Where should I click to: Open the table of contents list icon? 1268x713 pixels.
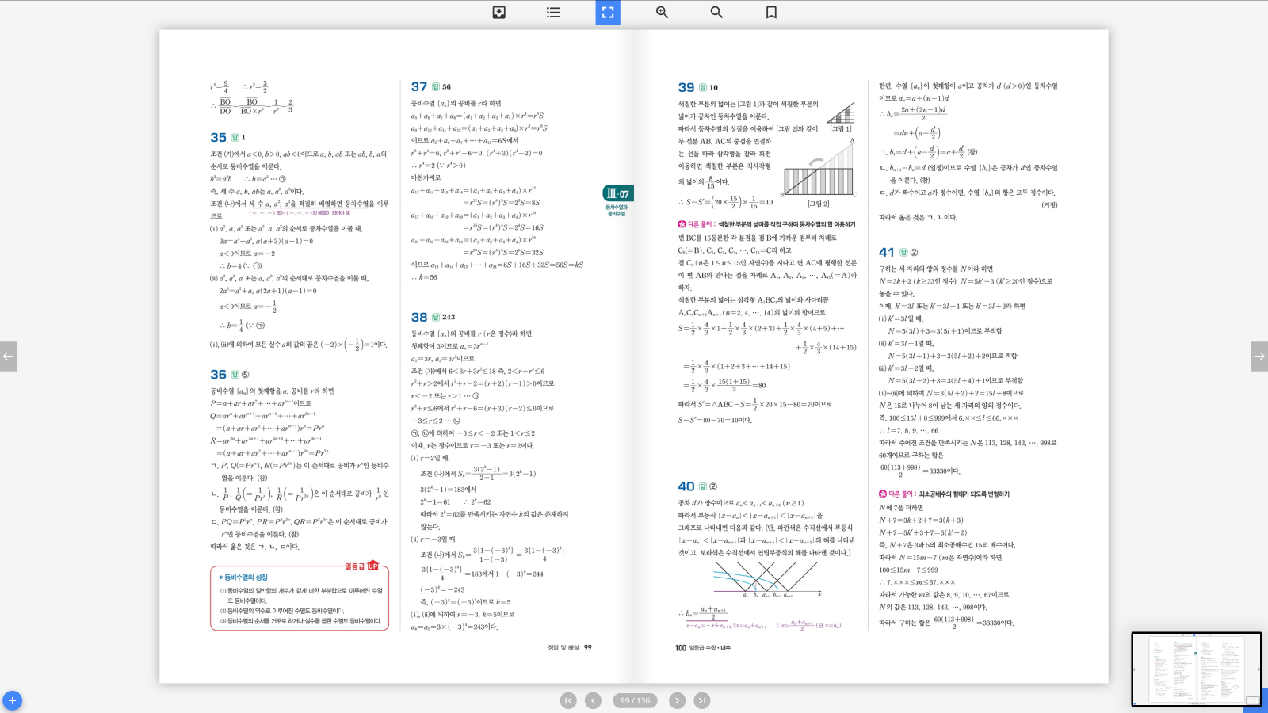click(552, 12)
